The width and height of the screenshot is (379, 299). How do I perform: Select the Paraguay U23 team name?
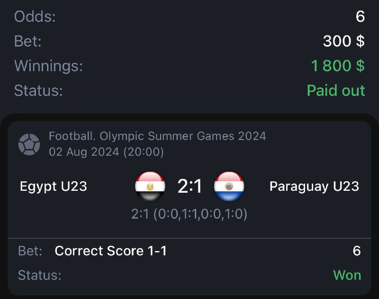(314, 186)
